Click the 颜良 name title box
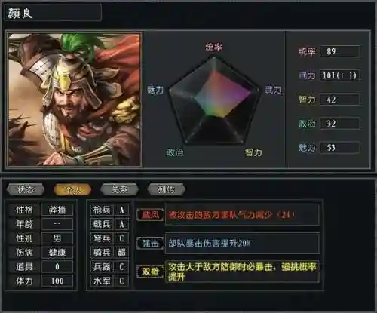 pyautogui.click(x=53, y=13)
